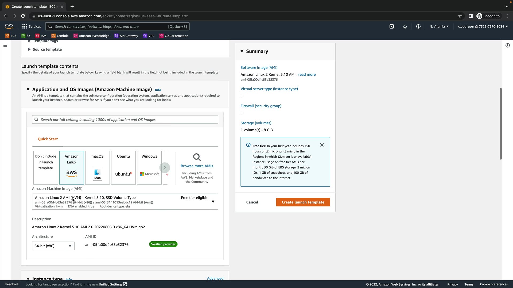Open the help question mark icon
Image resolution: width=513 pixels, height=288 pixels.
(x=418, y=26)
